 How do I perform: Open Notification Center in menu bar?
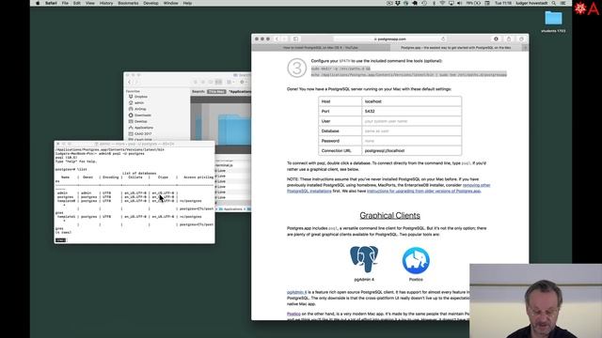coord(562,3)
